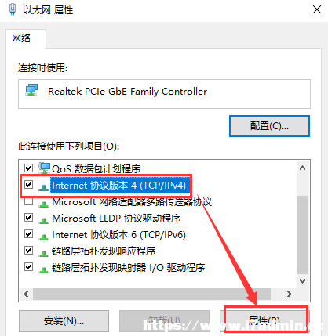Click the 链路层拓扑发现响应程序 icon
This screenshot has height=336, width=328.
[x=44, y=253]
